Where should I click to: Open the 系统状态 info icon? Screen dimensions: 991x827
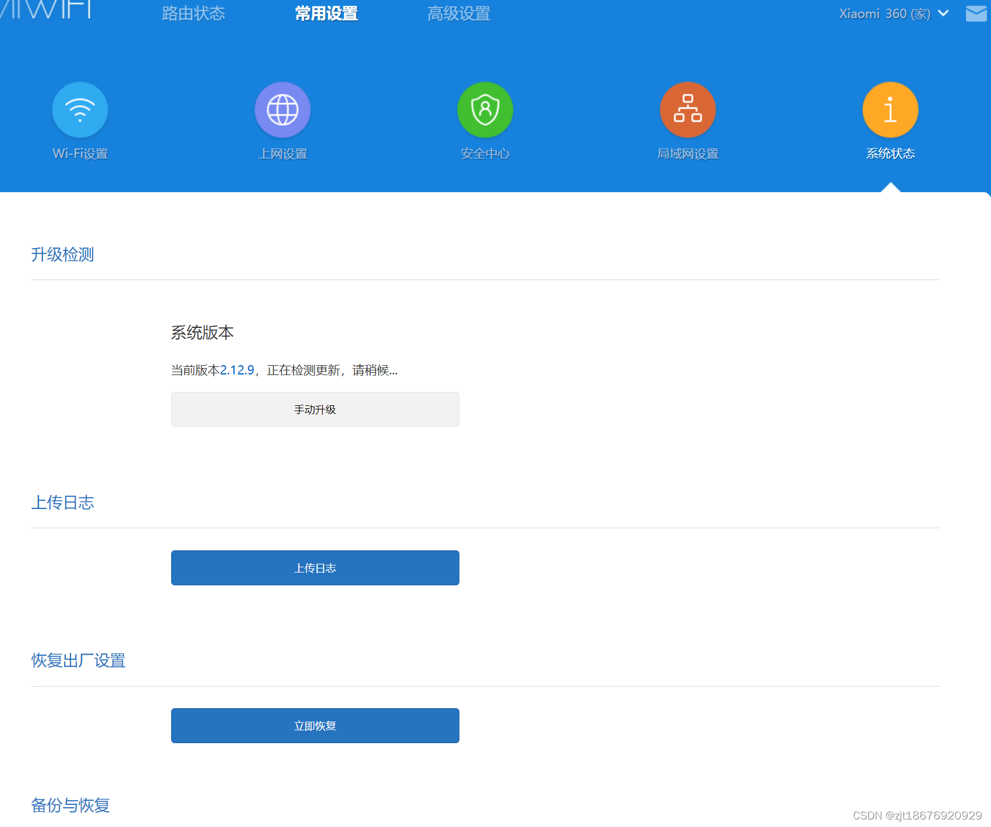(890, 110)
